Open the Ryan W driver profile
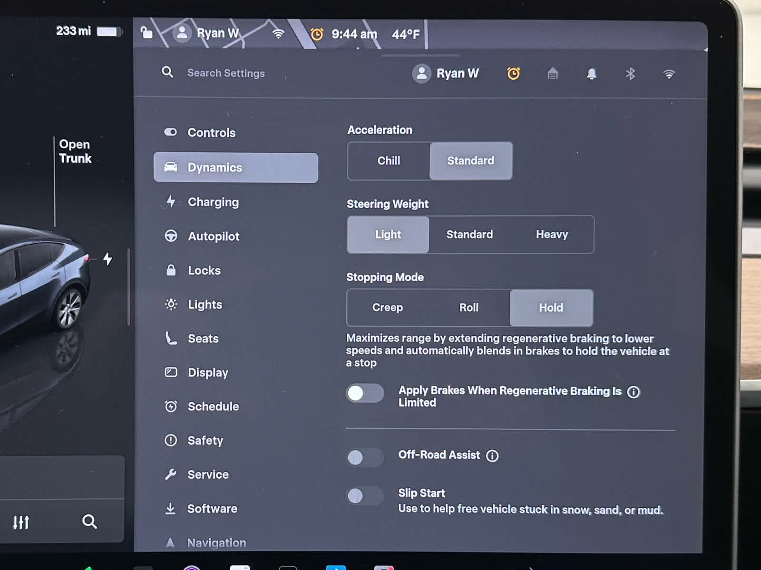 pos(446,74)
